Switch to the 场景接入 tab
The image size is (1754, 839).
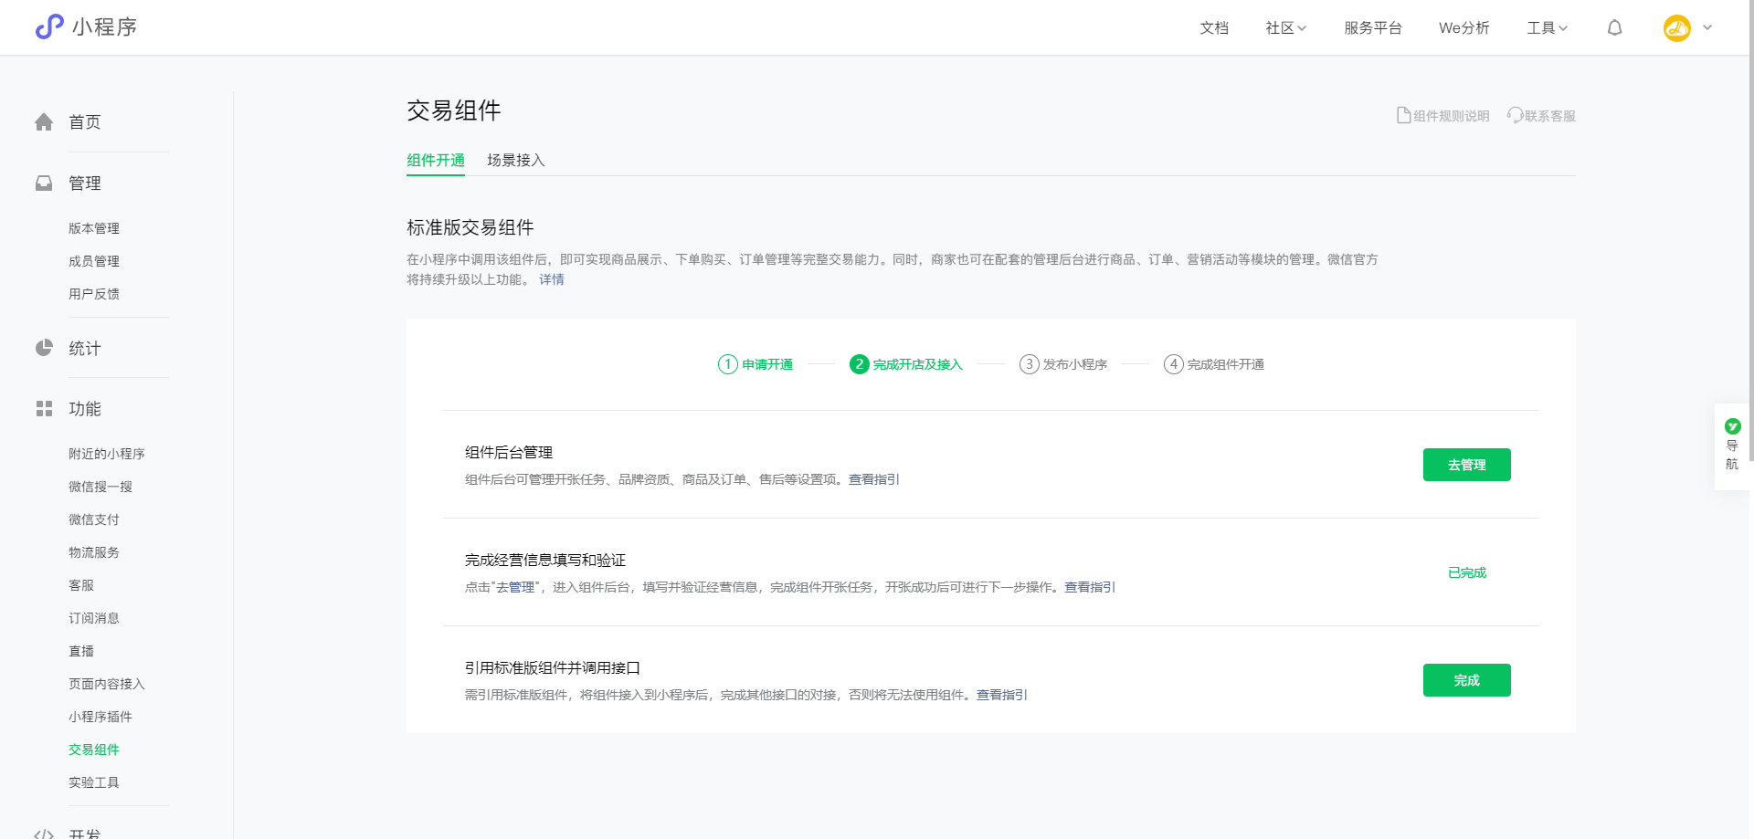[516, 161]
